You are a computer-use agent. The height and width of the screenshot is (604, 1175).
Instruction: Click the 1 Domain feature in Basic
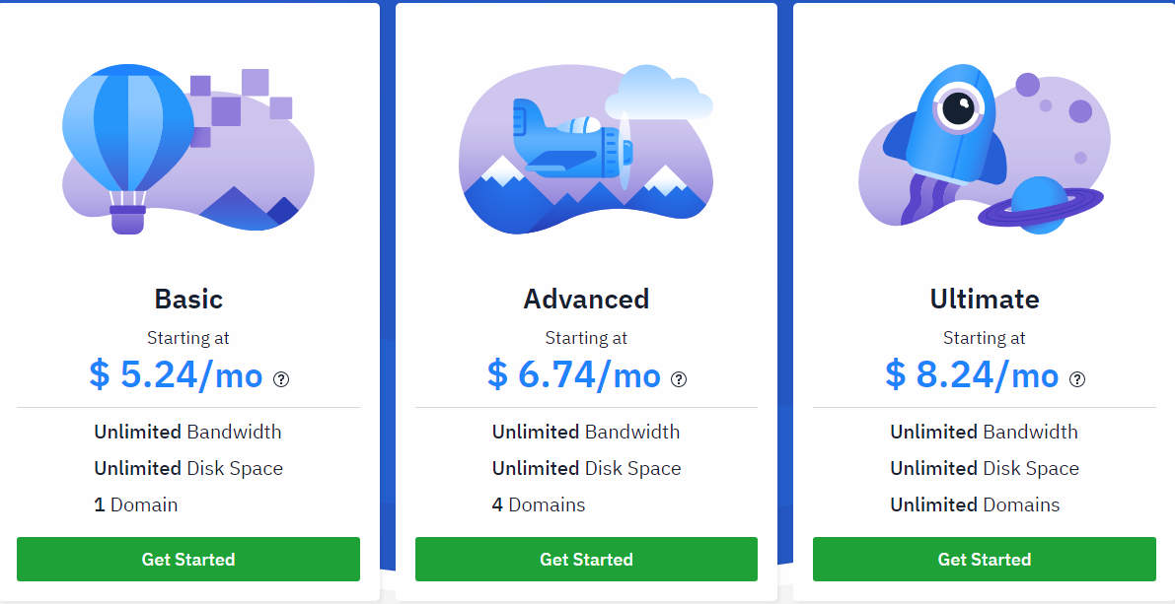click(136, 504)
